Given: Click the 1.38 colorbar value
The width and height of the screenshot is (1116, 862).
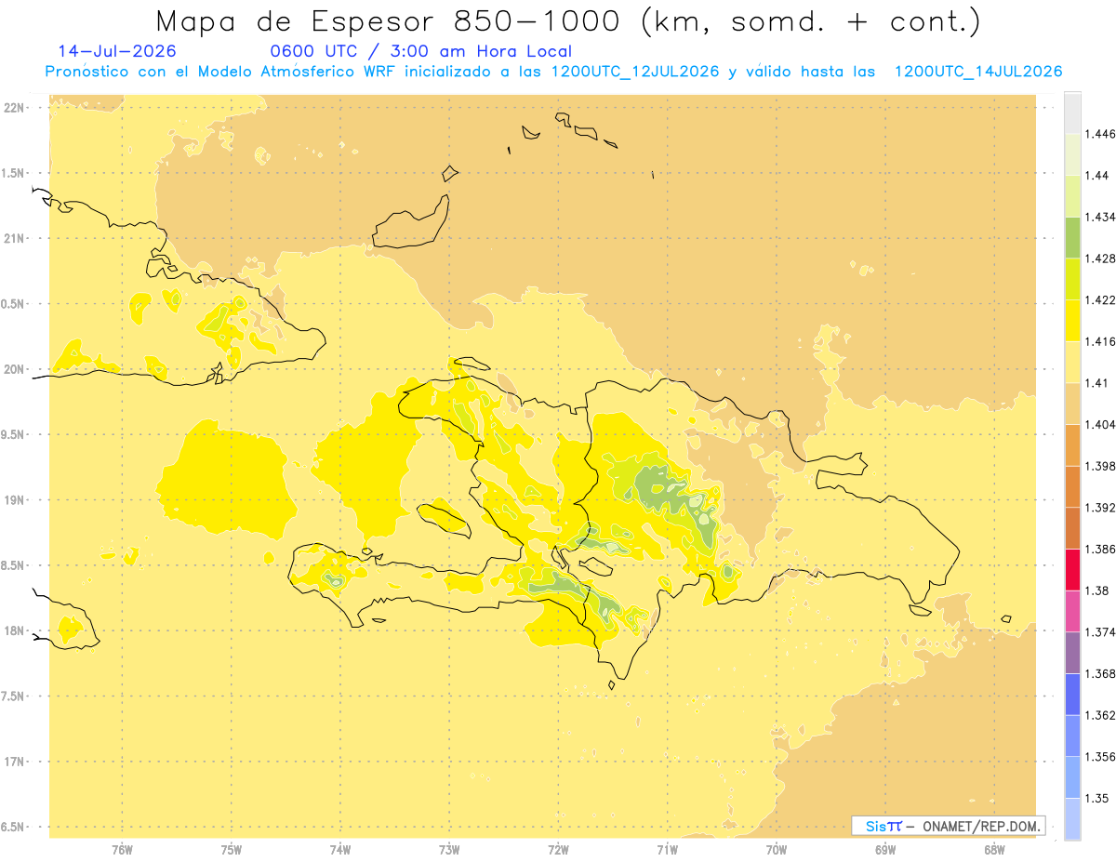Looking at the screenshot, I should coord(1096,590).
